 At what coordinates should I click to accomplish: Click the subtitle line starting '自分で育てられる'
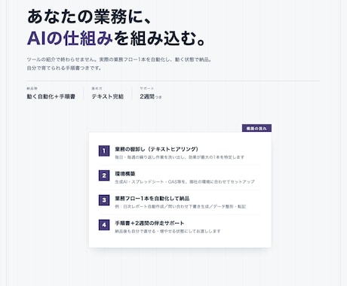pyautogui.click(x=64, y=68)
